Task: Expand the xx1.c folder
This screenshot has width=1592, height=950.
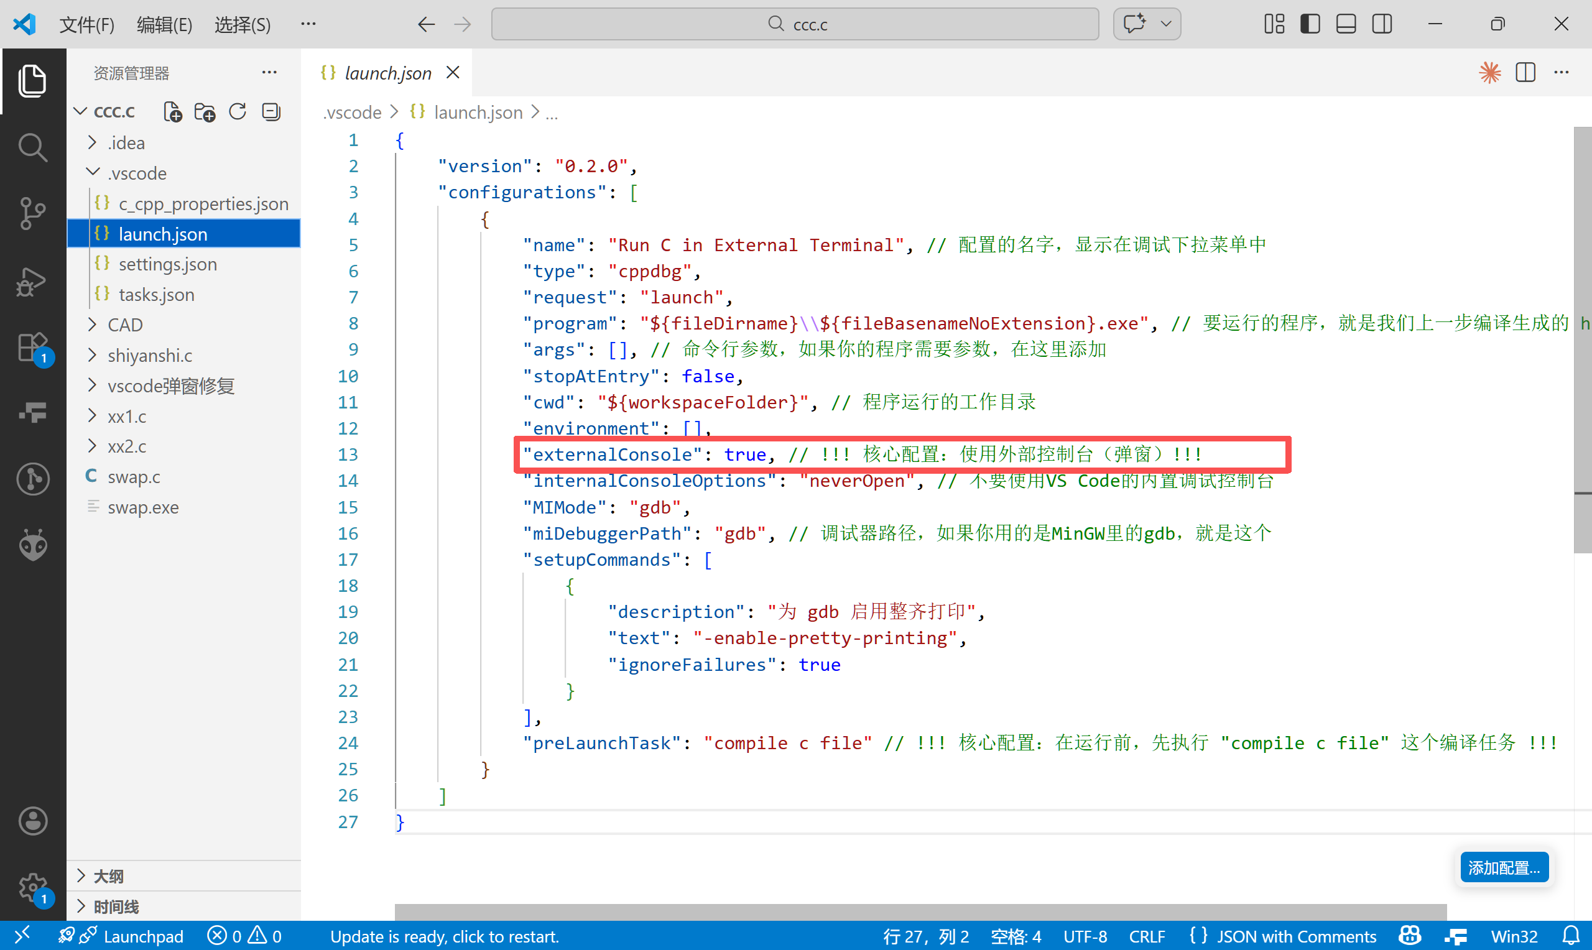Action: click(92, 416)
